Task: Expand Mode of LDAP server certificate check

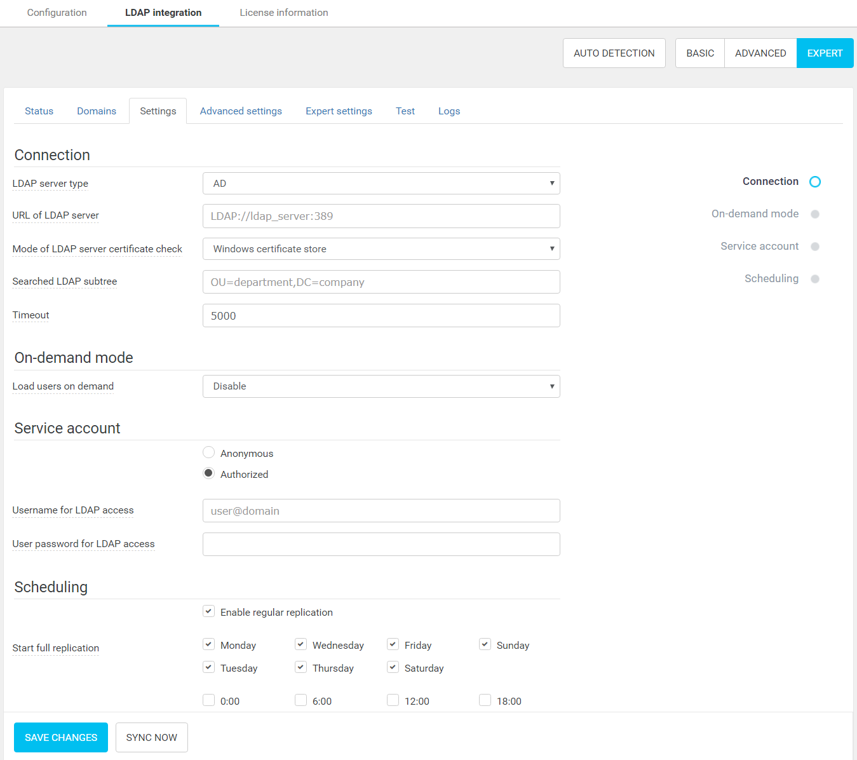Action: [381, 249]
